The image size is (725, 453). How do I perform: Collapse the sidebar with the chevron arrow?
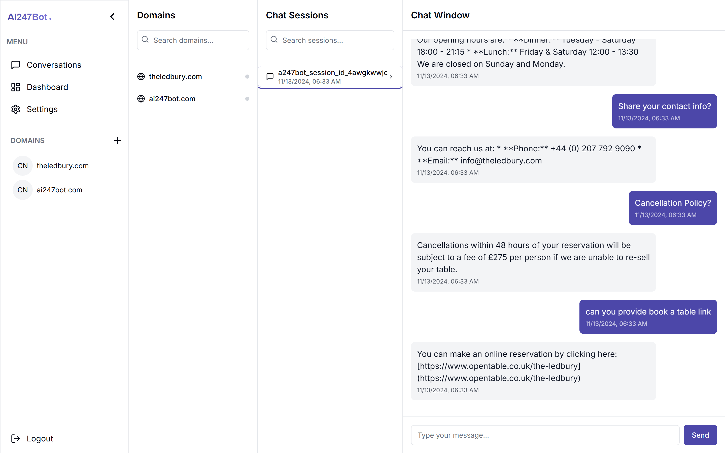112,17
